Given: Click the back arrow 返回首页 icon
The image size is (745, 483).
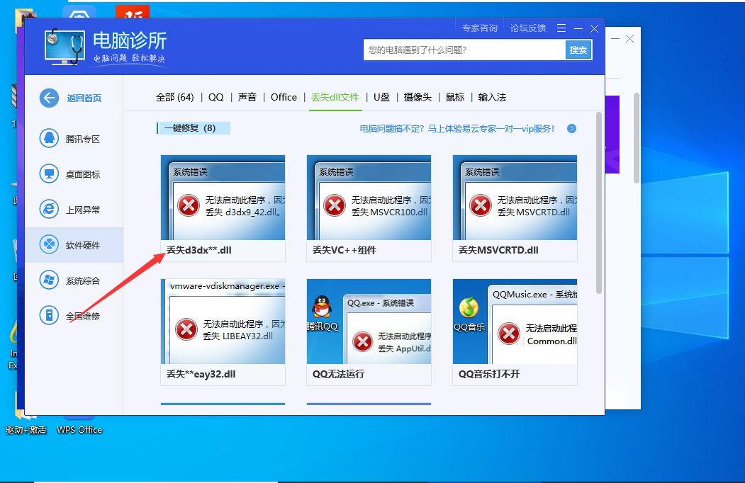Looking at the screenshot, I should click(x=49, y=98).
